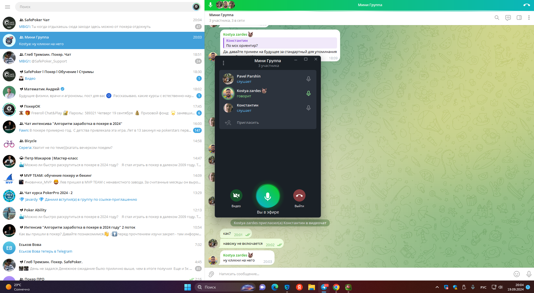
Task: Click the 'ну кликни на него' message
Action: click(247, 258)
